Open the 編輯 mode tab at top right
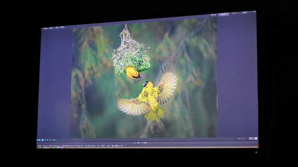The image size is (298, 167). [245, 13]
